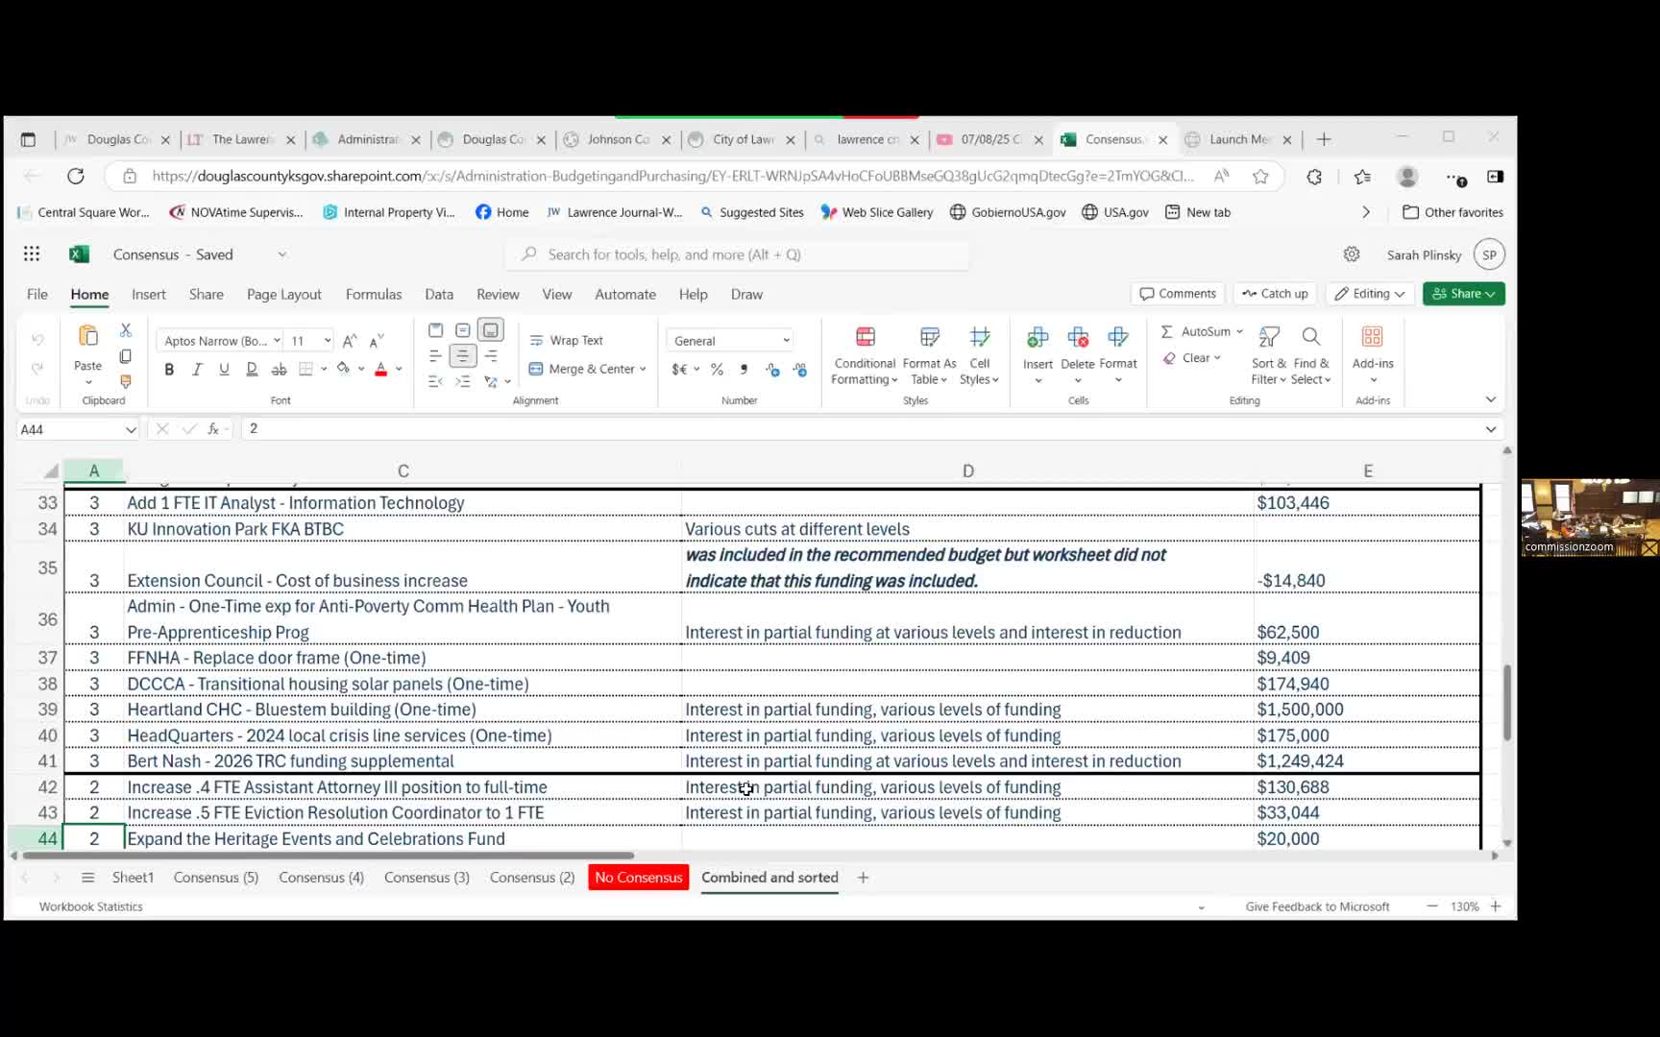Viewport: 1660px width, 1037px height.
Task: Switch to the No Consensus sheet tab
Action: coord(638,878)
